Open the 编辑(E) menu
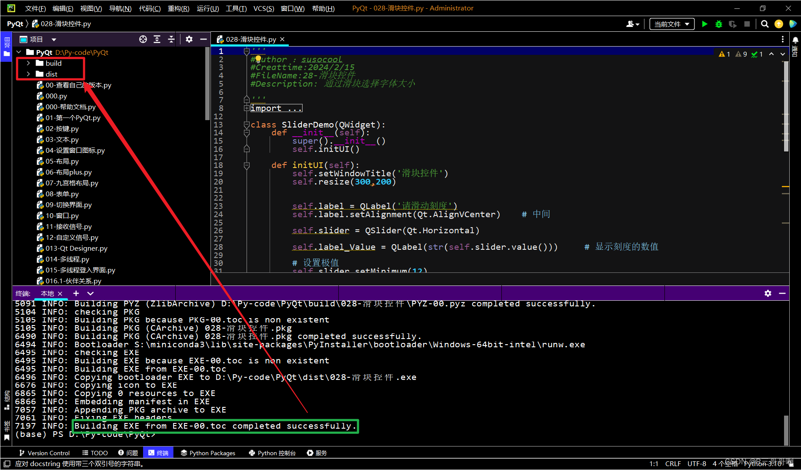 (x=63, y=8)
